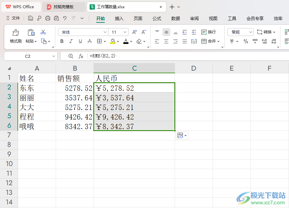
Task: Cut selection with scissors icon
Action: 43,32
